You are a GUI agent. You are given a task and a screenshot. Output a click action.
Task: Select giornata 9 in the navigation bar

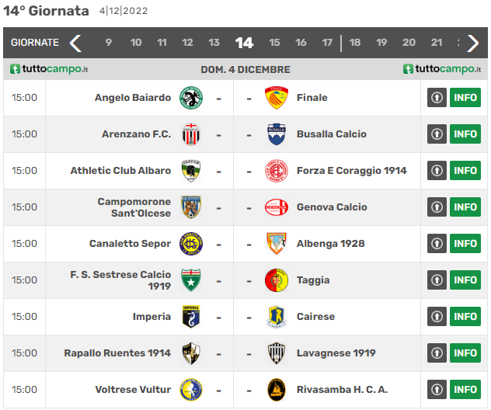click(108, 43)
